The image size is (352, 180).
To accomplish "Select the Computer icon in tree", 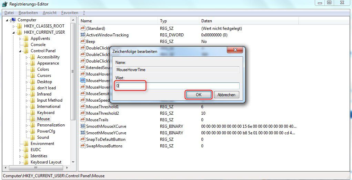I will 13,20.
